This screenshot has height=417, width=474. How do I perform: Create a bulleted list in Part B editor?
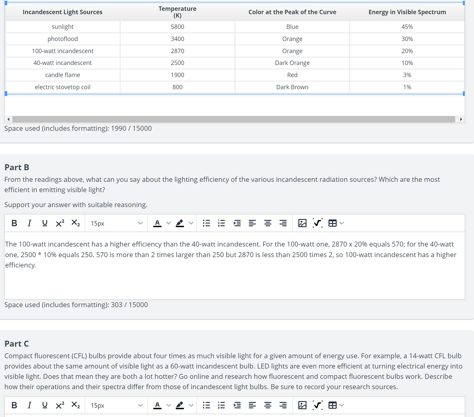click(206, 223)
